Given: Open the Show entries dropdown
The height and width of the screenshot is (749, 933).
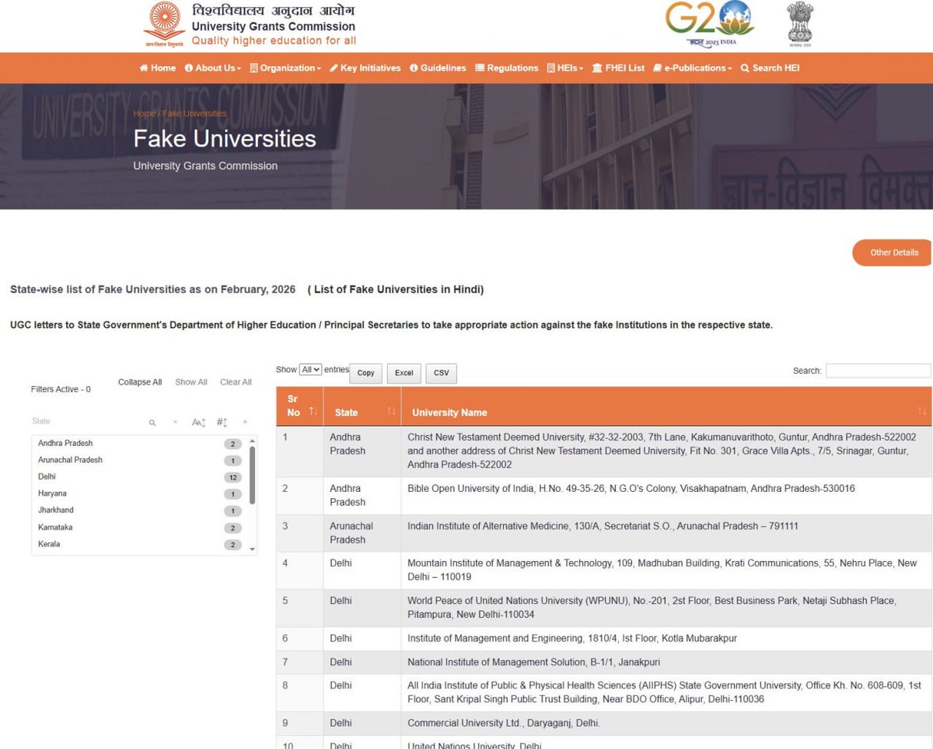Looking at the screenshot, I should click(310, 370).
